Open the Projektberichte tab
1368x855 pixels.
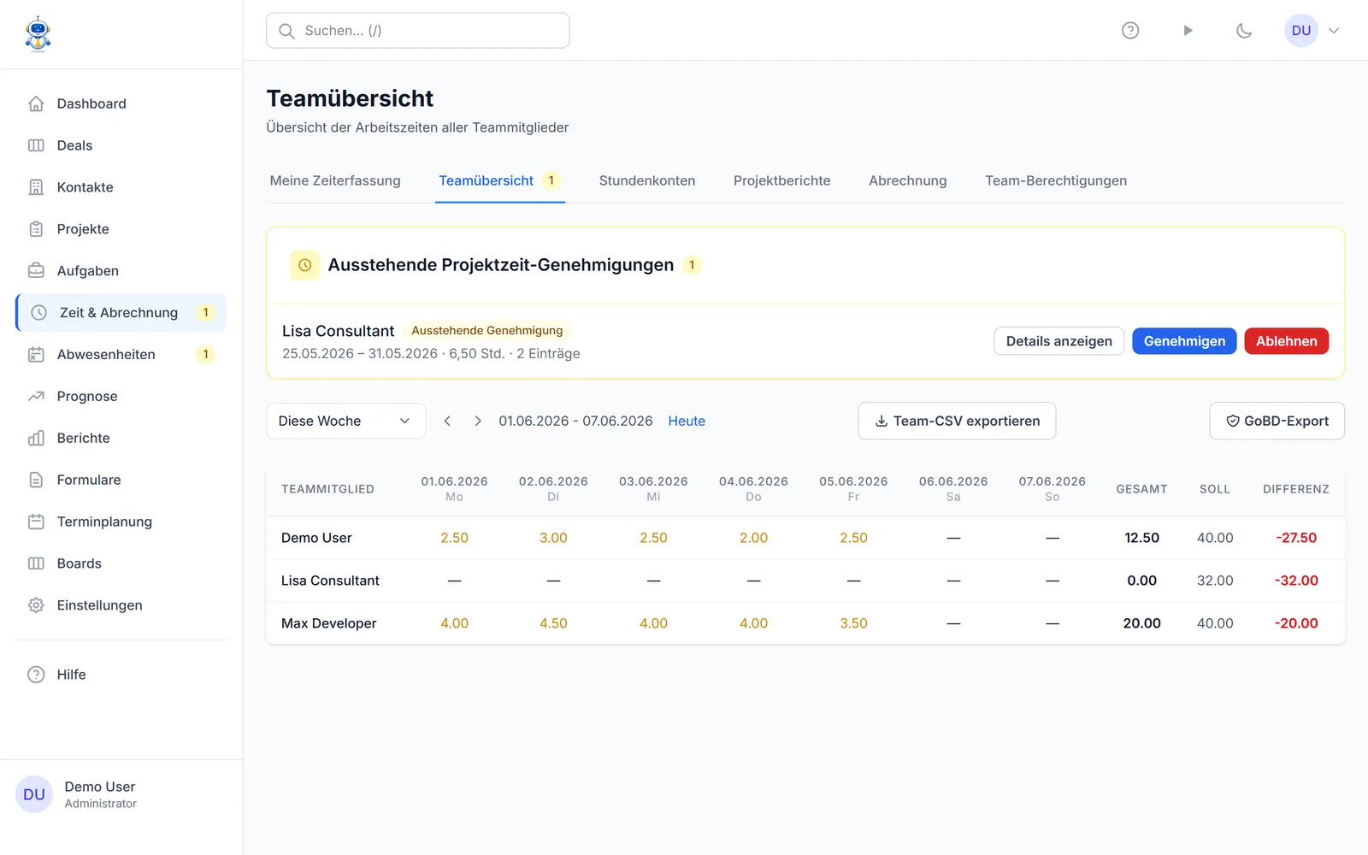[x=781, y=180]
